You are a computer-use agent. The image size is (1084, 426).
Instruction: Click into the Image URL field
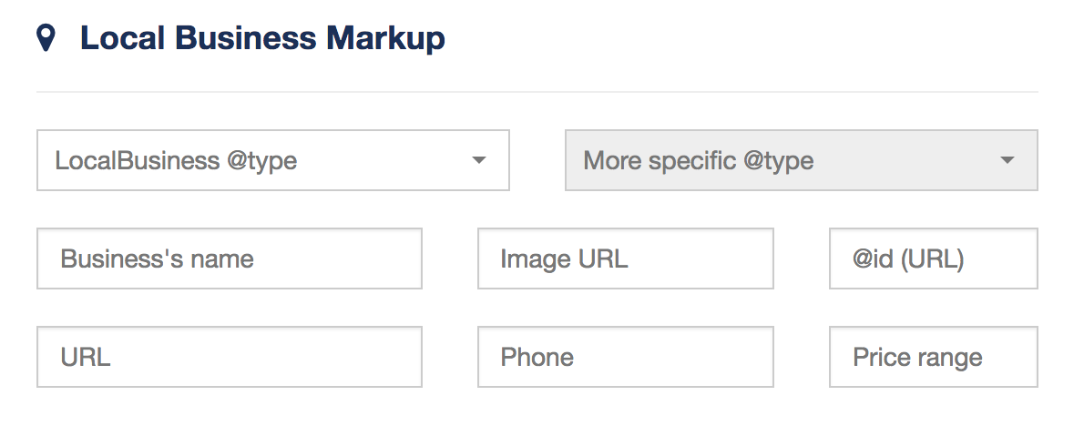point(626,259)
